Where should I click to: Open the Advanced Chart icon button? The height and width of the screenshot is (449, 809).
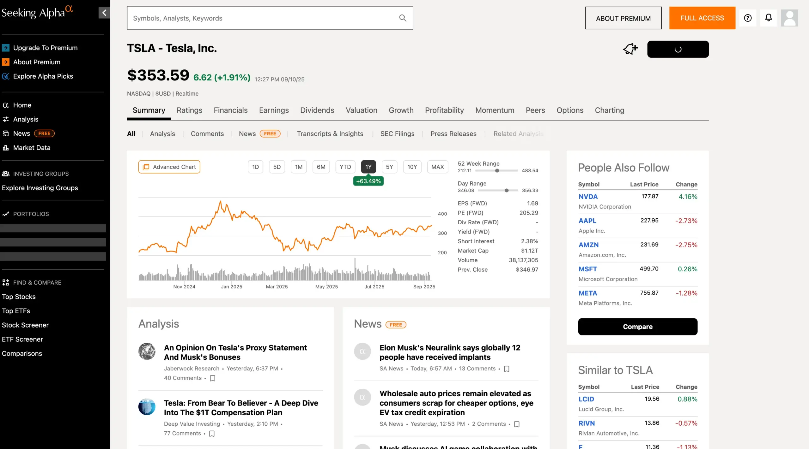169,167
